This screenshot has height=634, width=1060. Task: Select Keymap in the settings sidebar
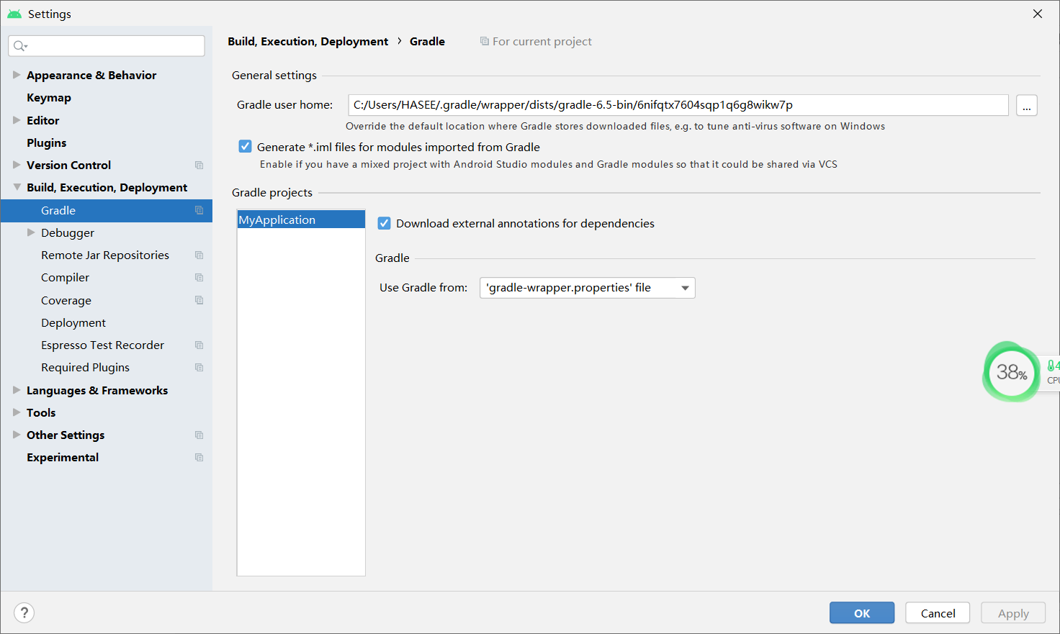coord(49,97)
